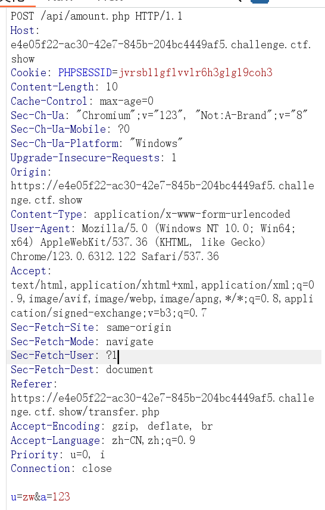Click the red PHPSESSID cookie value

tap(195, 73)
